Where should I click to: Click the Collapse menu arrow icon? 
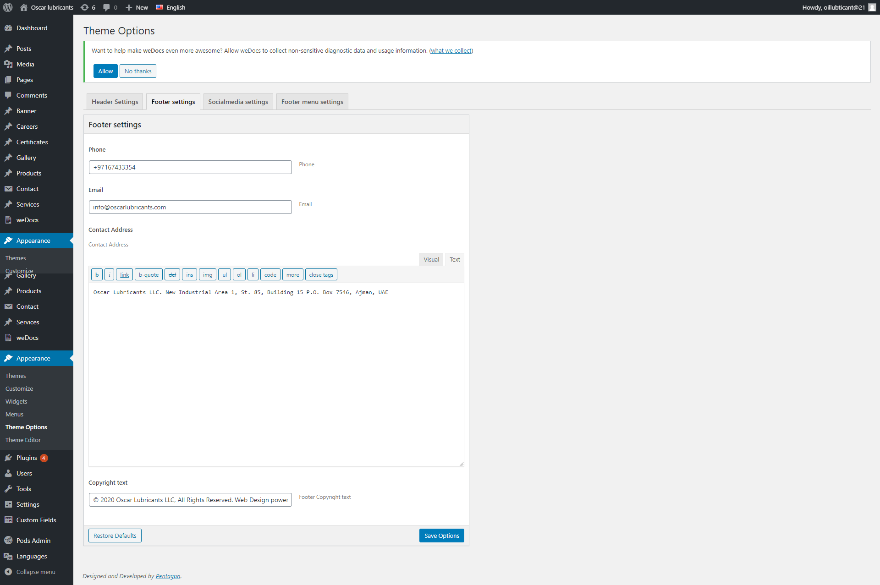tap(8, 572)
